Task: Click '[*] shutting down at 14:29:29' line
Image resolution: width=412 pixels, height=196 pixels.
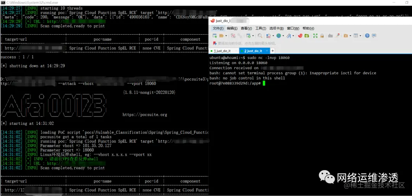Action: pyautogui.click(x=33, y=66)
